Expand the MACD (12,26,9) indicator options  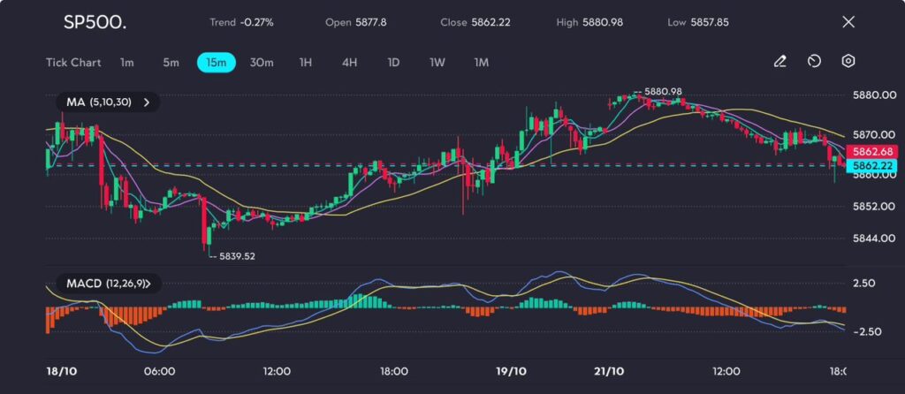[147, 284]
